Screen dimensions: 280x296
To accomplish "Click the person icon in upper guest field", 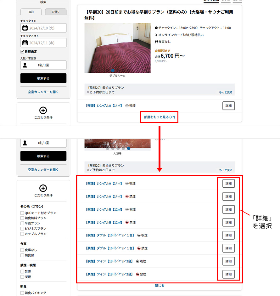I will (25, 65).
